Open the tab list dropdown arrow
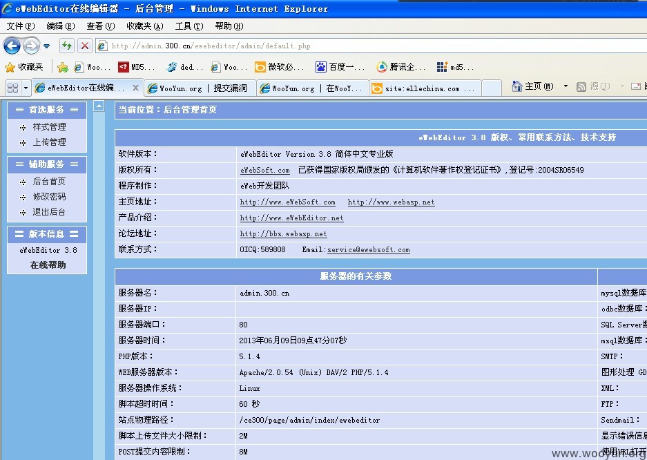The width and height of the screenshot is (647, 460). (26, 88)
